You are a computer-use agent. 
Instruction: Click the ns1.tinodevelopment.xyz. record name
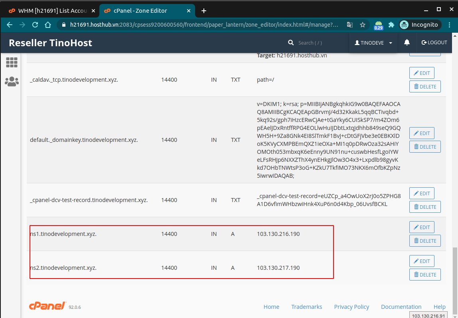click(63, 234)
